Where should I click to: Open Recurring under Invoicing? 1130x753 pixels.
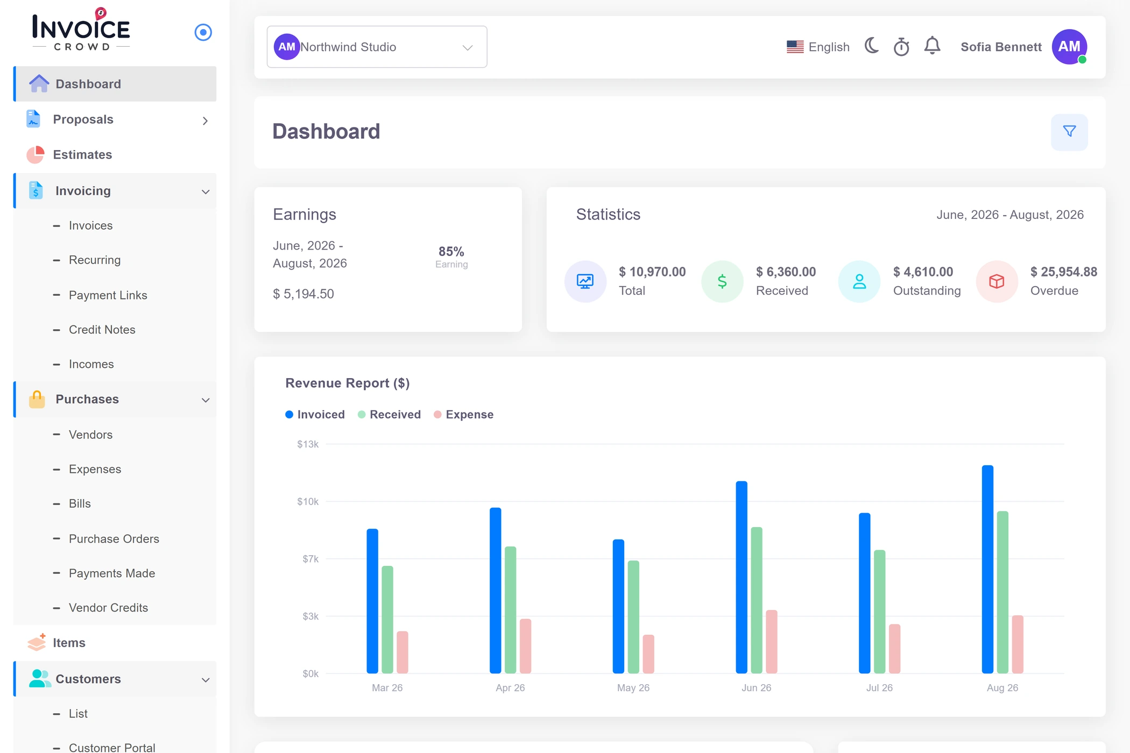point(95,260)
